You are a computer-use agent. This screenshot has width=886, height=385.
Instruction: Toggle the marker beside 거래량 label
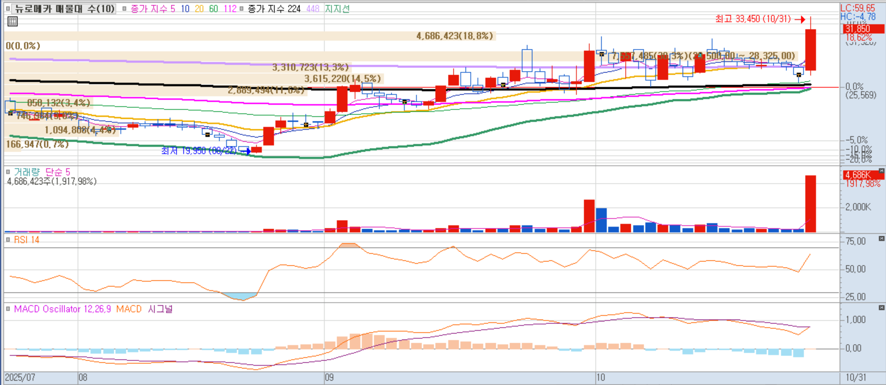point(8,172)
